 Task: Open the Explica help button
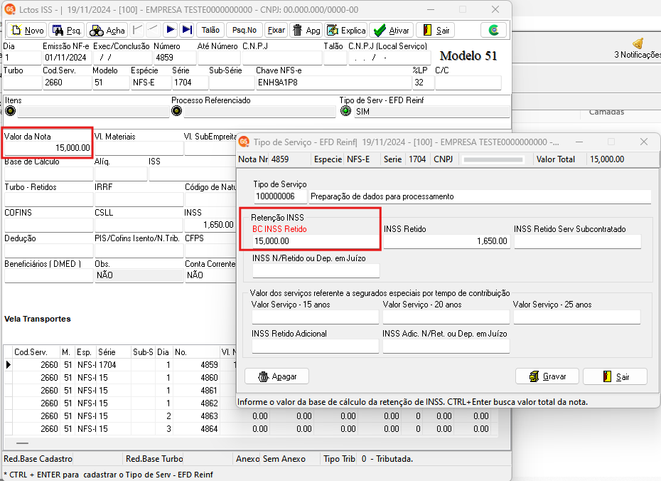pos(346,30)
